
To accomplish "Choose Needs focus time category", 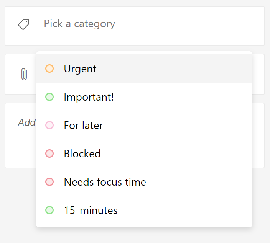I will [144, 182].
